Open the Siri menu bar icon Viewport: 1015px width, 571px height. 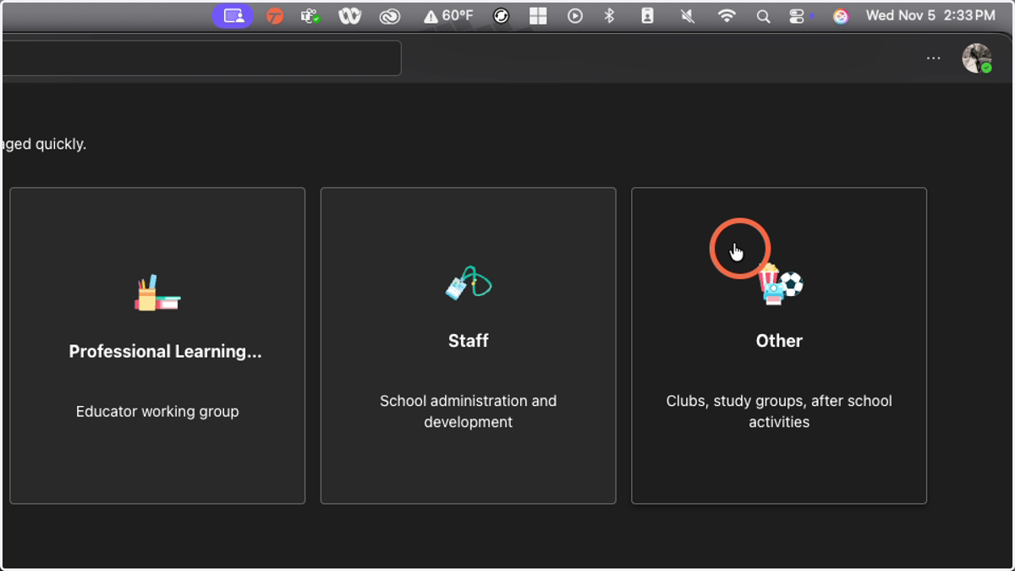840,16
